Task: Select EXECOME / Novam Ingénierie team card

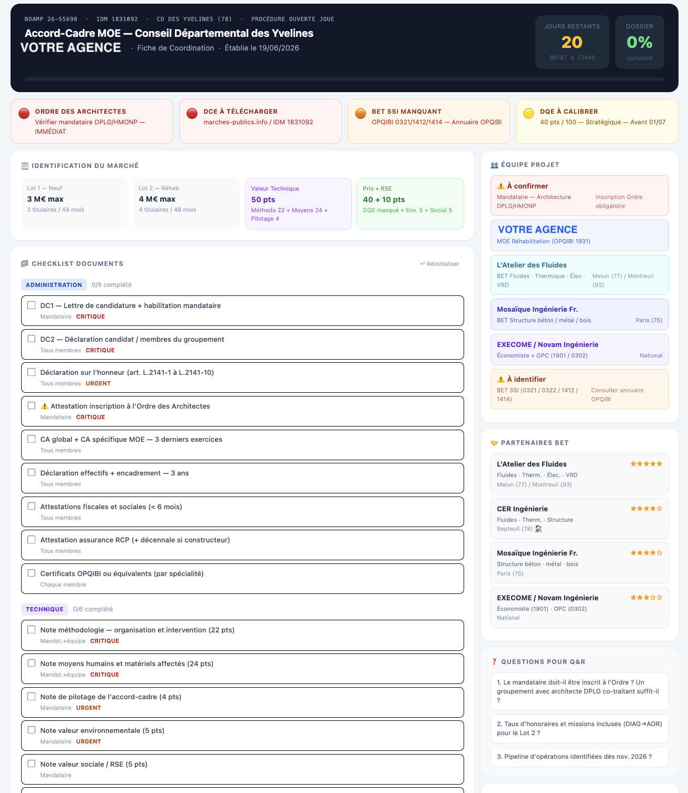Action: [579, 350]
